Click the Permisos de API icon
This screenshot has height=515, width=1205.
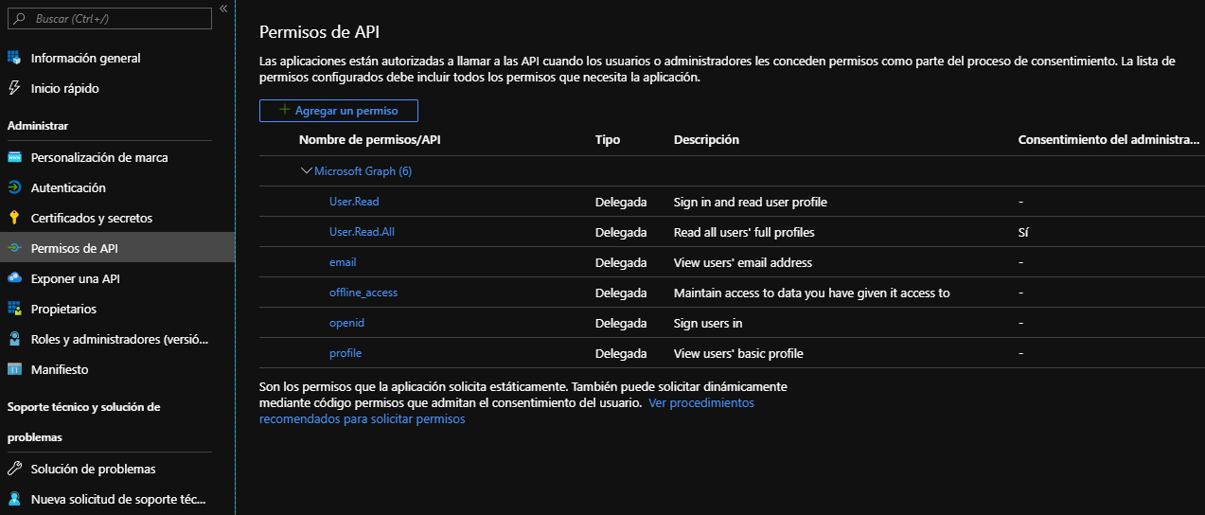coord(14,248)
